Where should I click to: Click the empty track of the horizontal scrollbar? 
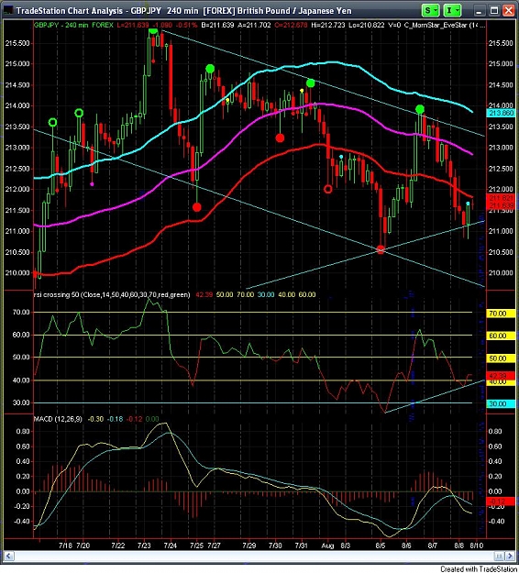coord(254,556)
